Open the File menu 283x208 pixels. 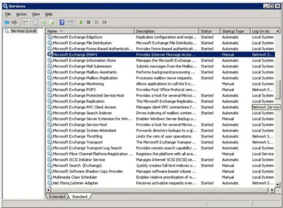[8, 14]
